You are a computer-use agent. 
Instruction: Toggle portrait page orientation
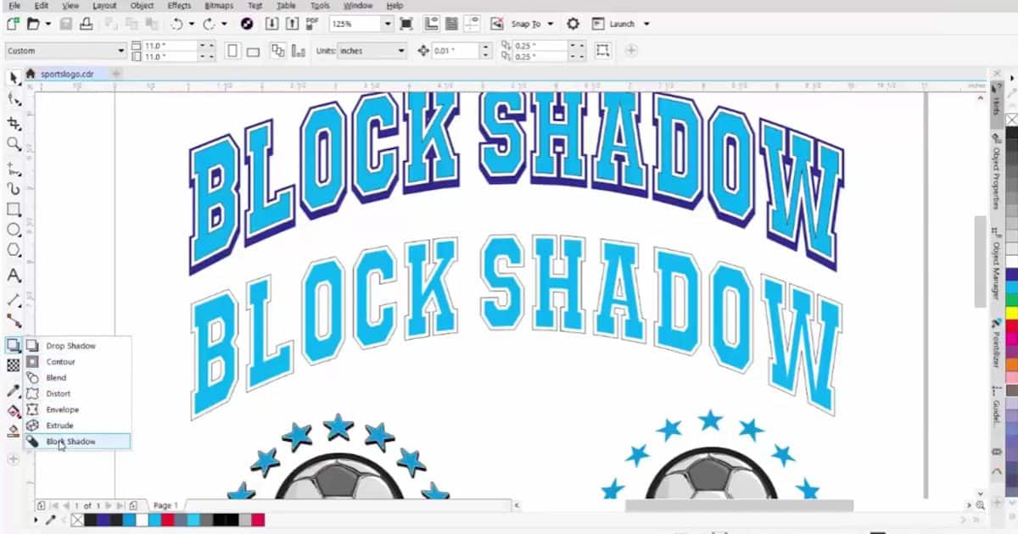232,51
